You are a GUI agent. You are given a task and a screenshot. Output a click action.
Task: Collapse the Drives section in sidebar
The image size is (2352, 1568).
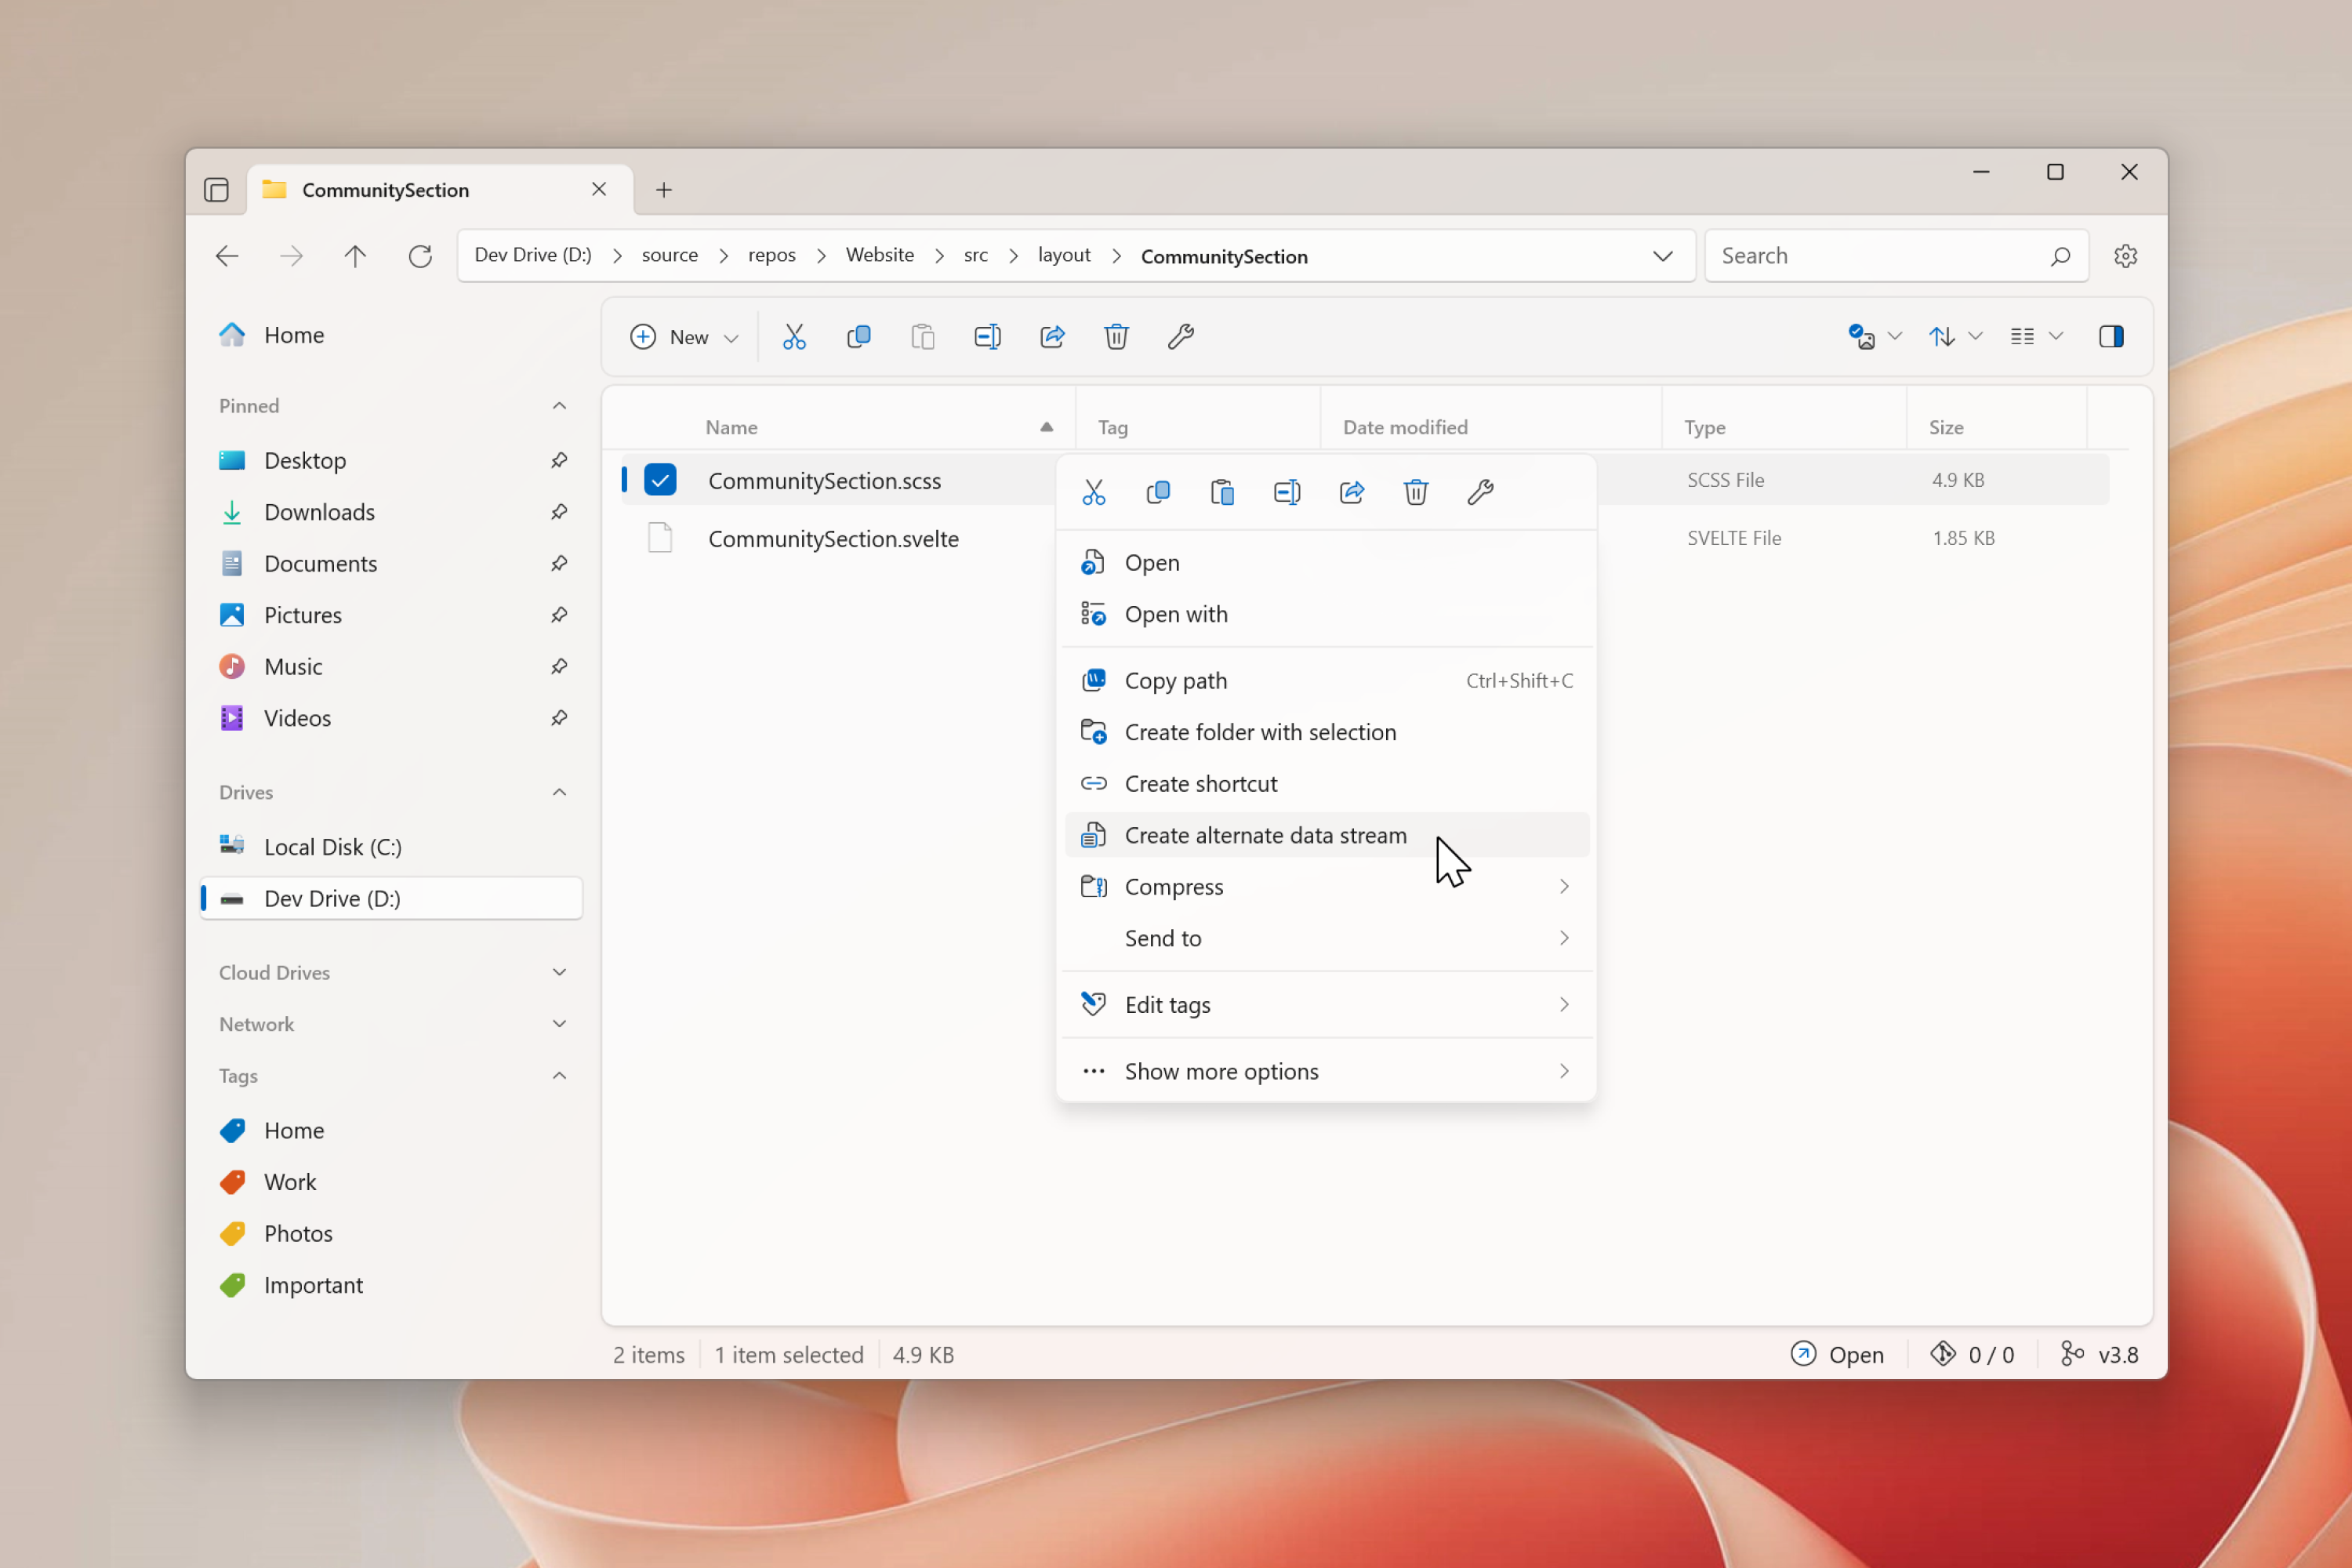click(559, 792)
